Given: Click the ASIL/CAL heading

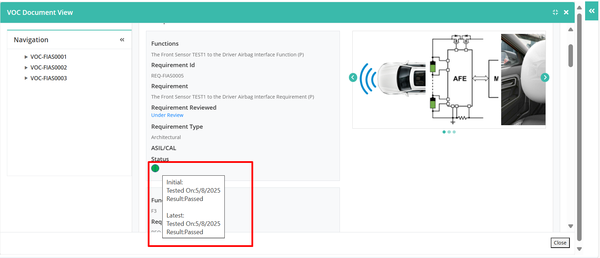Looking at the screenshot, I should (x=164, y=148).
